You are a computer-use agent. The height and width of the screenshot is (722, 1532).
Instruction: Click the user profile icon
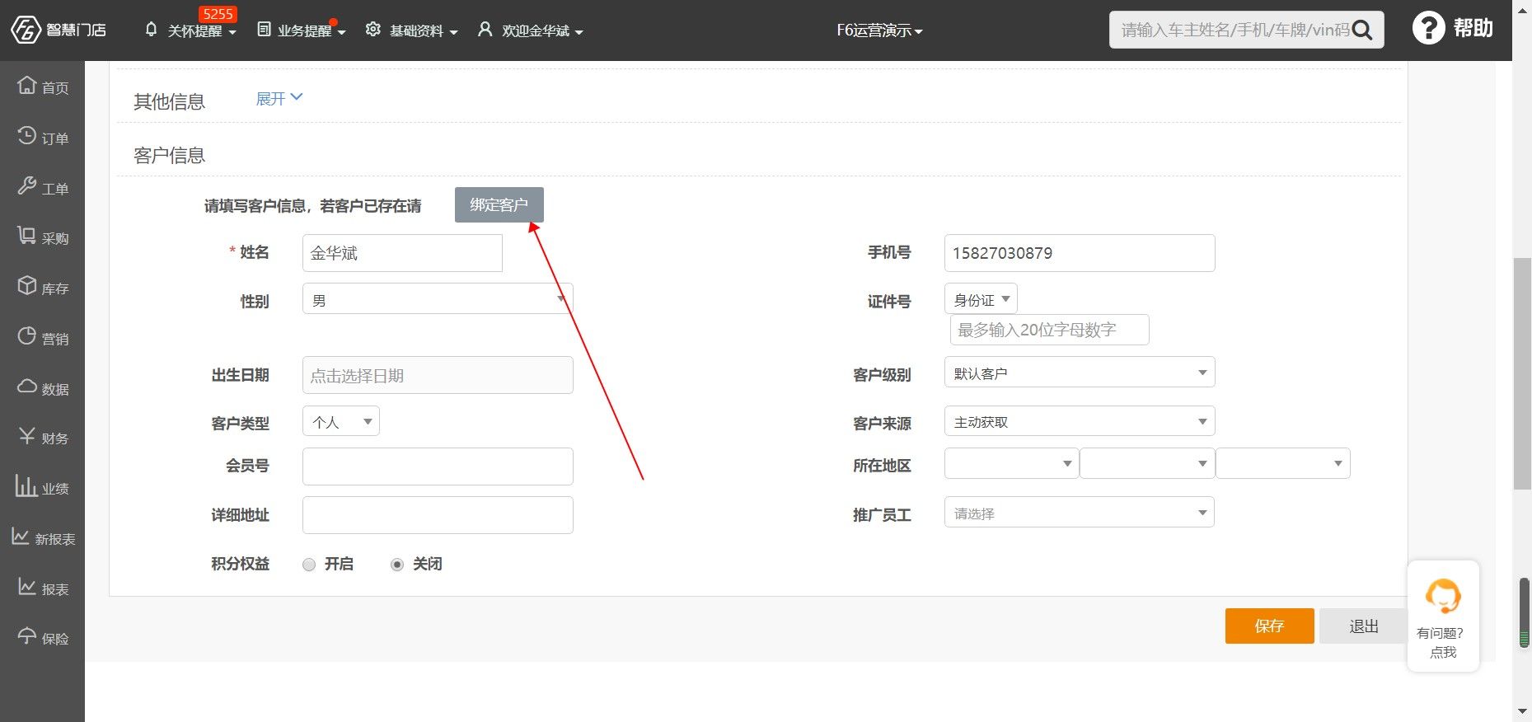point(485,30)
